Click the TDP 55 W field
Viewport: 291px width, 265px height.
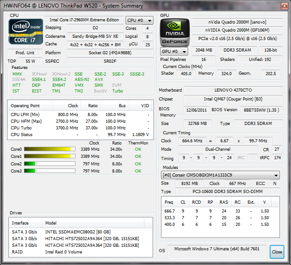point(31,61)
